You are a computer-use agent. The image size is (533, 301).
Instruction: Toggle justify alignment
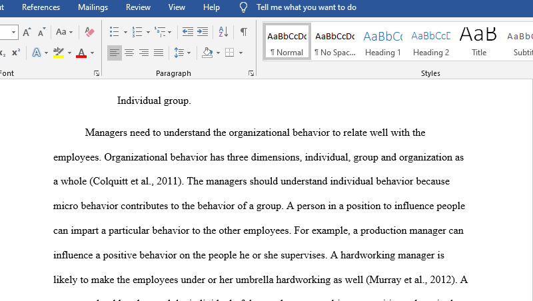(159, 53)
